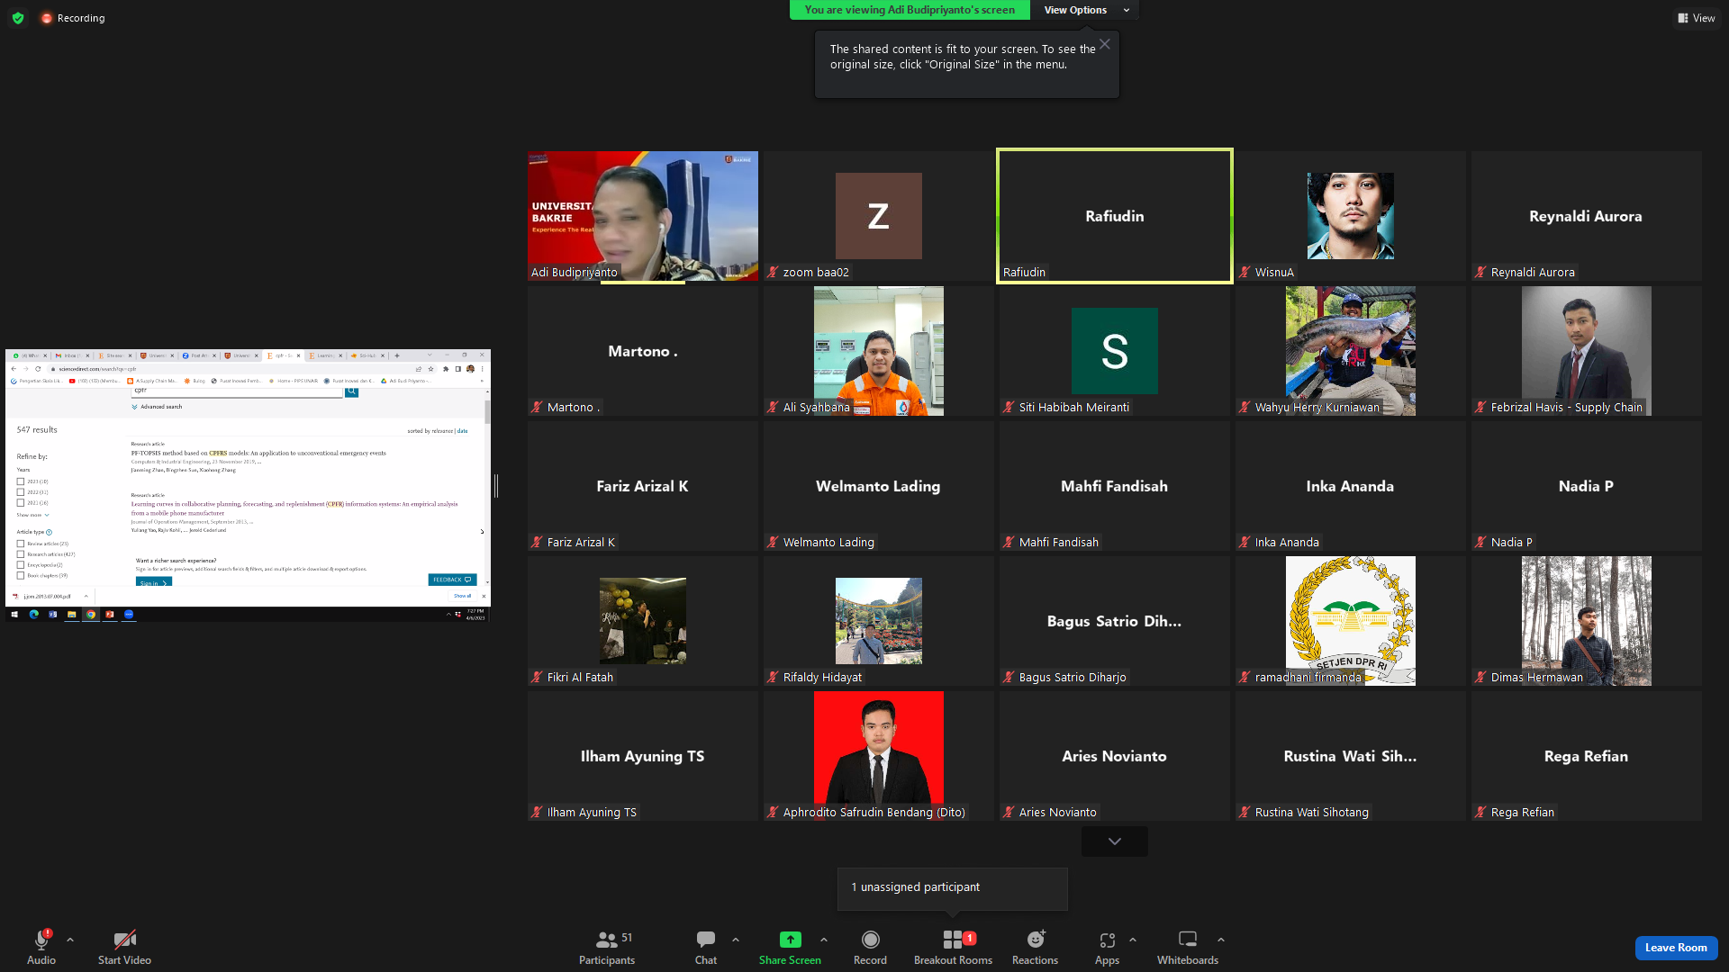The image size is (1729, 972).
Task: Check the Research articles filter checkbox
Action: [21, 554]
